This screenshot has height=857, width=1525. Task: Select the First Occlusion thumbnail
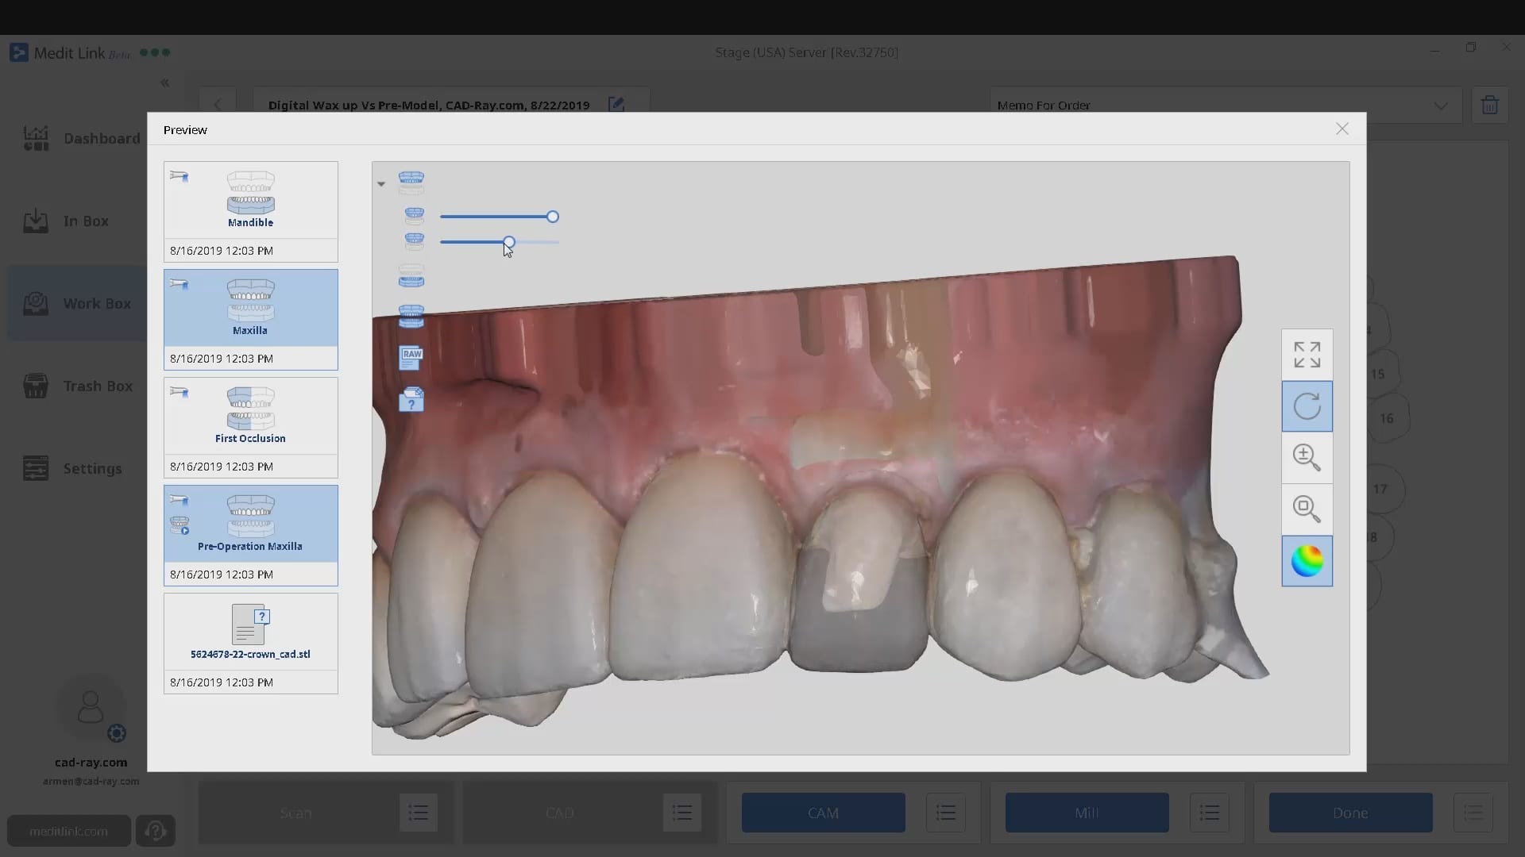point(250,414)
